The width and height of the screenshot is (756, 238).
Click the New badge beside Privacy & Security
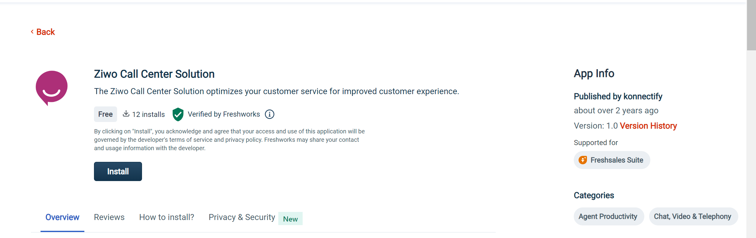click(290, 219)
